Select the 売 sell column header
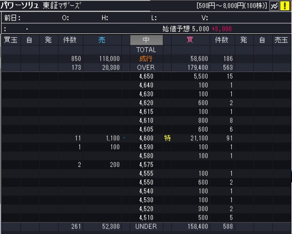292x234 pixels. tap(102, 40)
